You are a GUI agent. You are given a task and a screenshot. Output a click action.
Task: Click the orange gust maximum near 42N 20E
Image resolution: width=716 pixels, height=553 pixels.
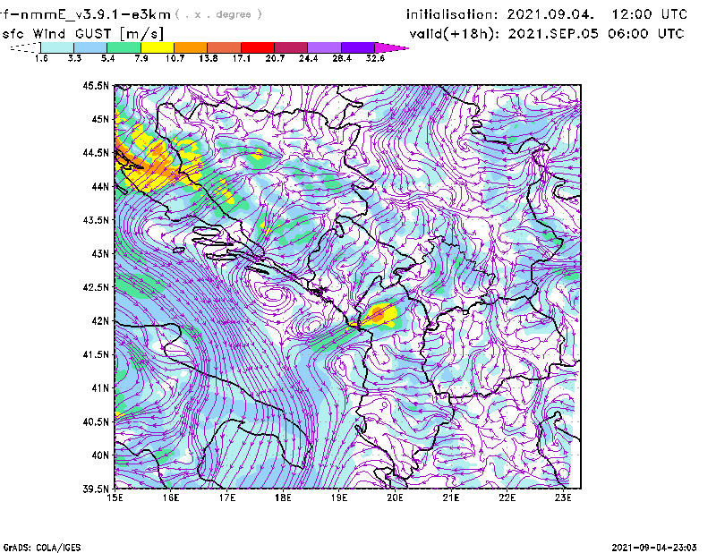point(378,313)
